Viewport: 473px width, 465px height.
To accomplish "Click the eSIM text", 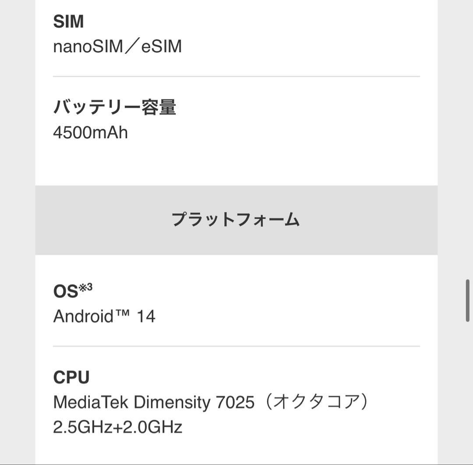I will [161, 46].
